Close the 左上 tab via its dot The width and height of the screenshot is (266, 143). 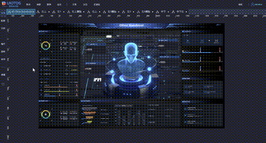tap(49, 12)
